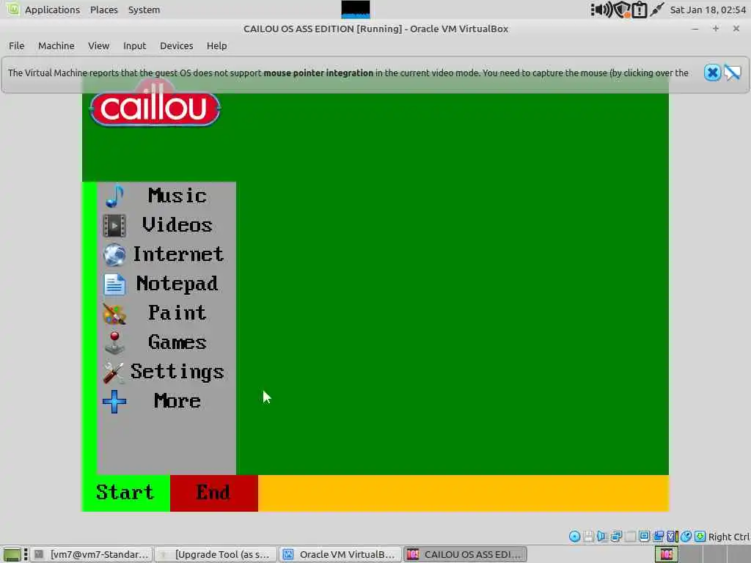Click the yellow taskbar area

coord(464,493)
